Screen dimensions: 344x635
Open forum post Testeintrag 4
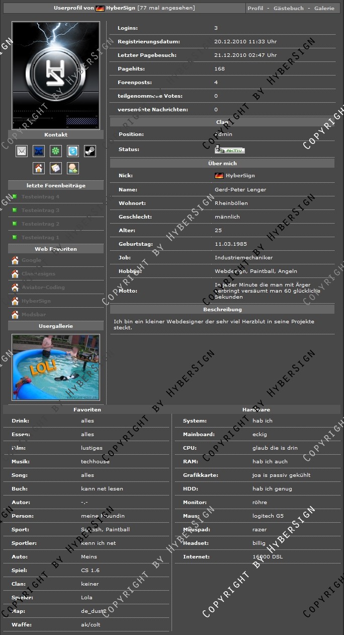click(40, 197)
